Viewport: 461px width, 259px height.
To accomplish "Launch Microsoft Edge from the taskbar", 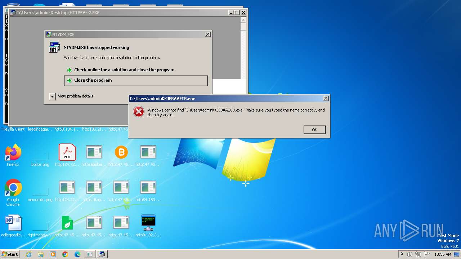I will [x=77, y=254].
